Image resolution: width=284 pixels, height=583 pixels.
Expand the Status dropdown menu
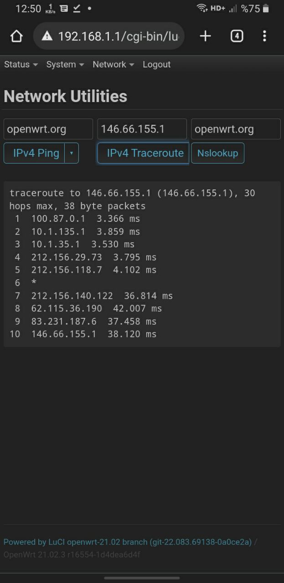pos(21,65)
